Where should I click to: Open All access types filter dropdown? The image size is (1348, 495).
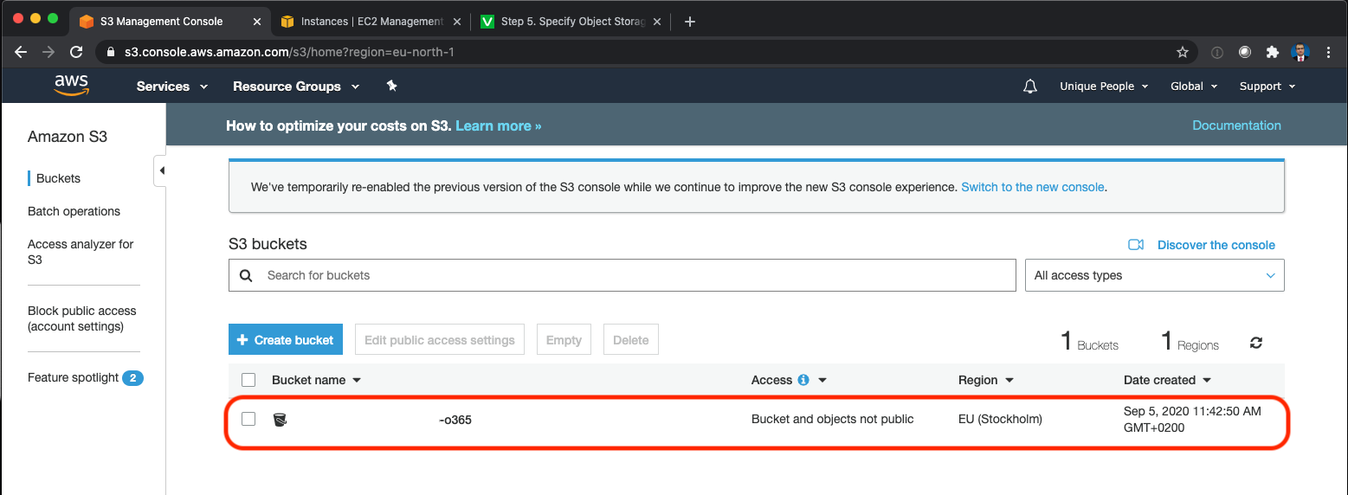click(x=1154, y=275)
